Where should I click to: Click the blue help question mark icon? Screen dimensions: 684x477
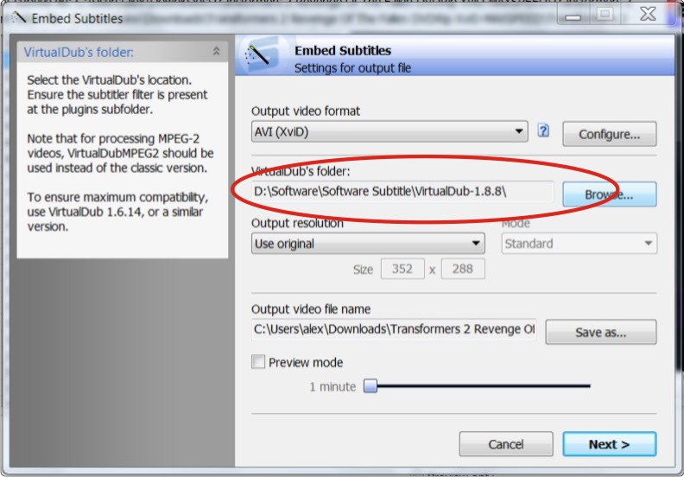(x=543, y=130)
